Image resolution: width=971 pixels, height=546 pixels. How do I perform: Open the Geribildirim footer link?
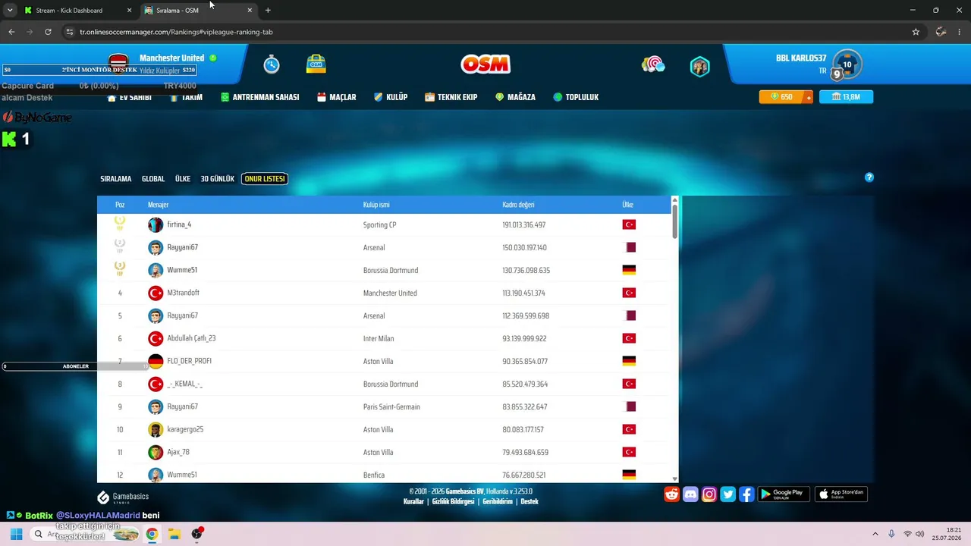[x=498, y=501]
